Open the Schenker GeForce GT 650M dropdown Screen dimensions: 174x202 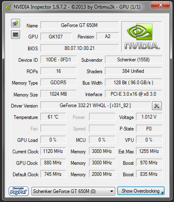(73, 191)
